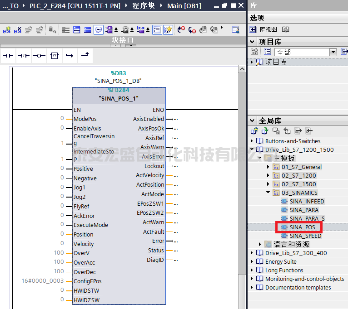Open a global library icon

[265, 131]
